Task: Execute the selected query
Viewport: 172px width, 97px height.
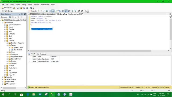Action: tap(33, 11)
